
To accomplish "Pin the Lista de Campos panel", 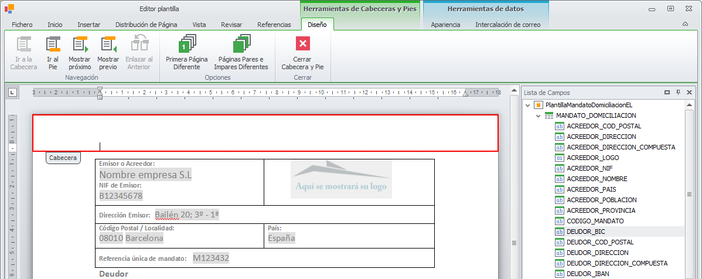I will click(679, 92).
